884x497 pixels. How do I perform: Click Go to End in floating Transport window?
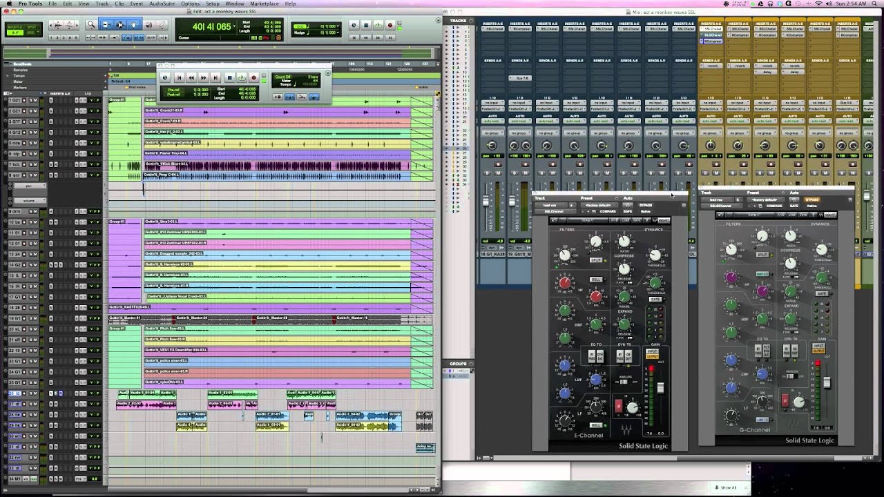point(216,78)
